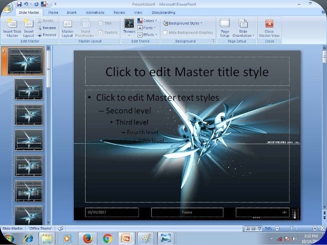Click Insert Slide Master icon
Screen dimensions: 327x245
[x=12, y=28]
